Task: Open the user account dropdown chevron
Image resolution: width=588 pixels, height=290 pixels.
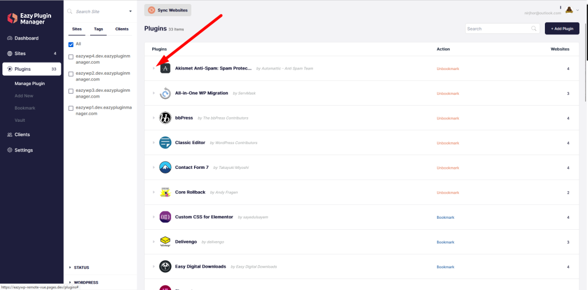Action: coord(578,10)
